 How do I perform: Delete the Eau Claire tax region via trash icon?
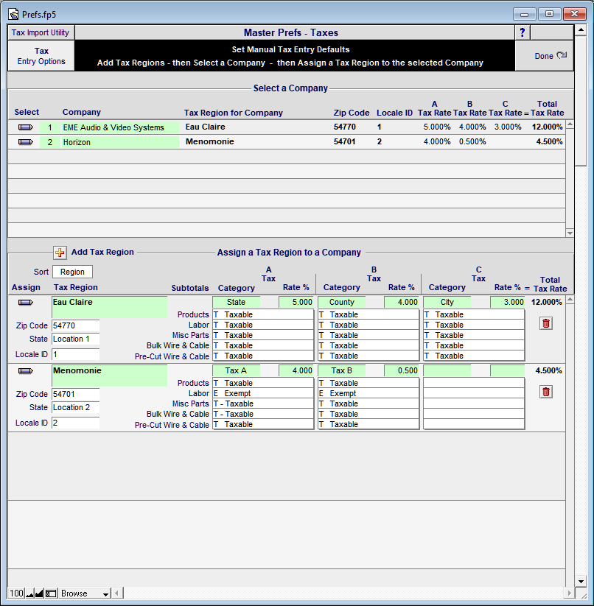tap(545, 323)
